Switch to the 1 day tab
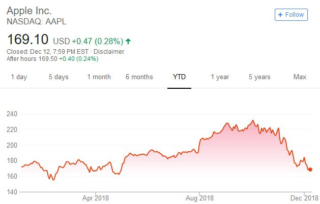The image size is (320, 204). pos(19,77)
